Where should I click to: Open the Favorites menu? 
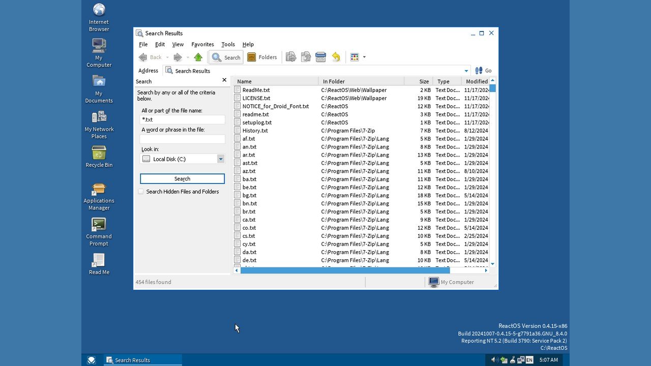tap(202, 44)
